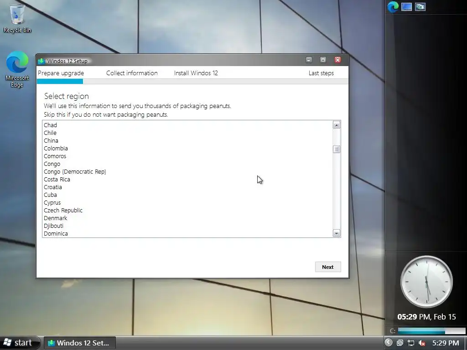
Task: Click the Last steps step
Action: coord(321,73)
